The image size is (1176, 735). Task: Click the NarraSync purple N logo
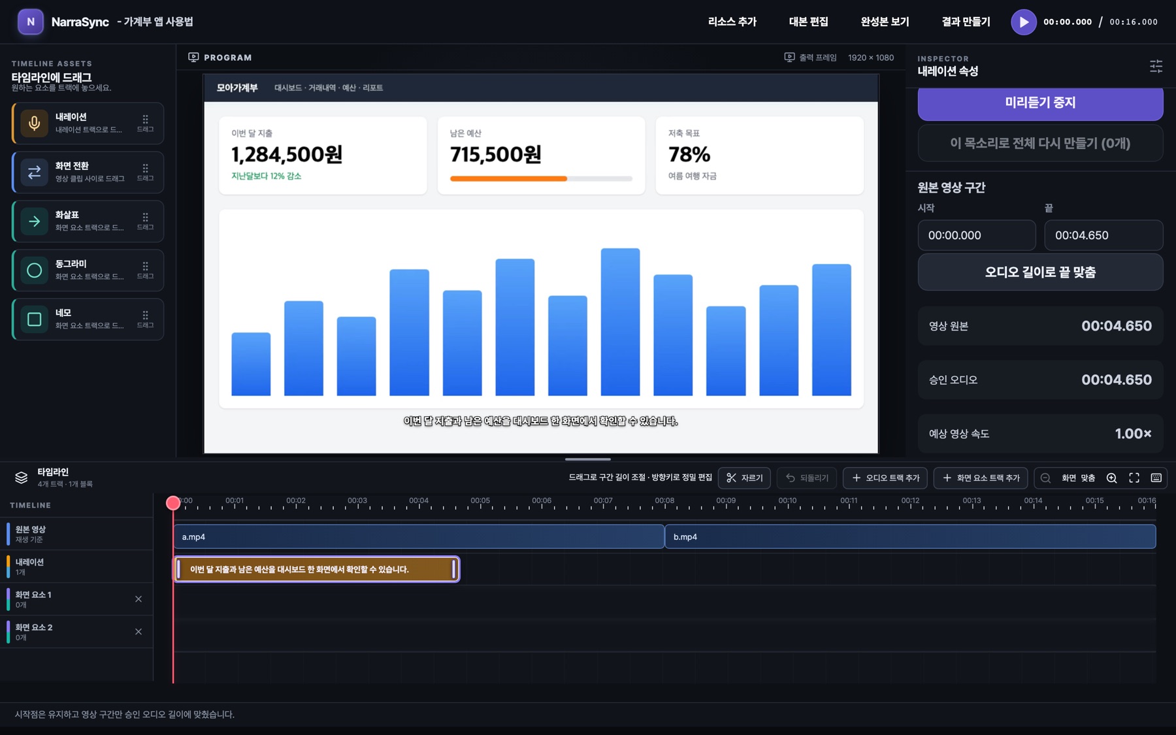click(x=30, y=22)
